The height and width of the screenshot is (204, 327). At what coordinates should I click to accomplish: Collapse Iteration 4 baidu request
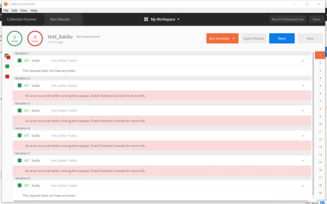pos(303,136)
